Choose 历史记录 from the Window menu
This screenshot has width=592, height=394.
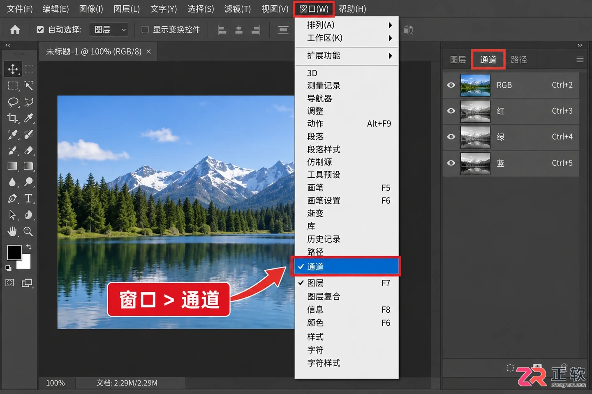coord(347,239)
